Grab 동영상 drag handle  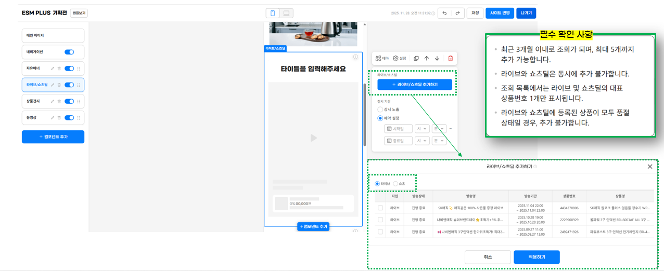[x=79, y=118]
